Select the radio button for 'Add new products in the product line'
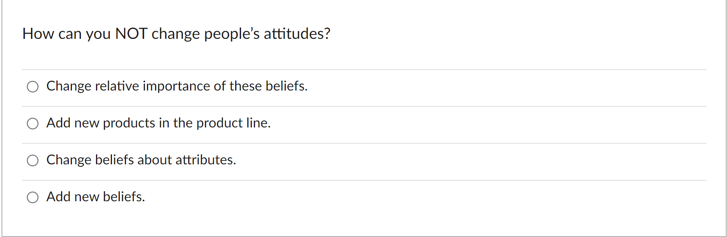Image resolution: width=727 pixels, height=237 pixels. pyautogui.click(x=33, y=123)
